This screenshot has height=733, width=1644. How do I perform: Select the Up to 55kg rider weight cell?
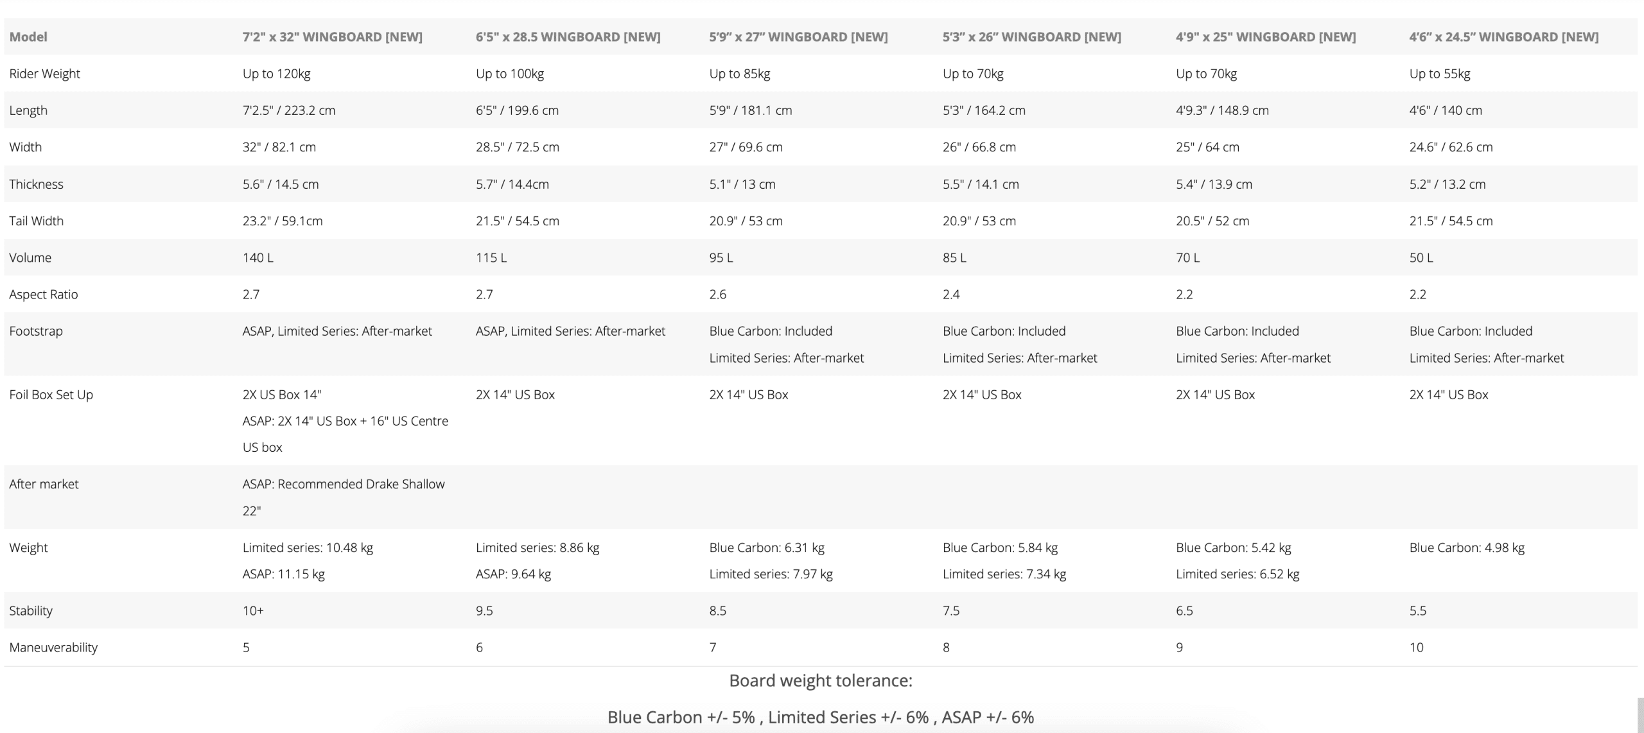click(x=1439, y=73)
